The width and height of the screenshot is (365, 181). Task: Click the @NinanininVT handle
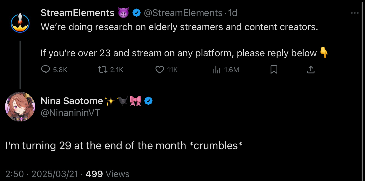point(70,113)
